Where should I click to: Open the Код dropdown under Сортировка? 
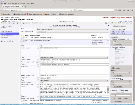(x=121, y=84)
